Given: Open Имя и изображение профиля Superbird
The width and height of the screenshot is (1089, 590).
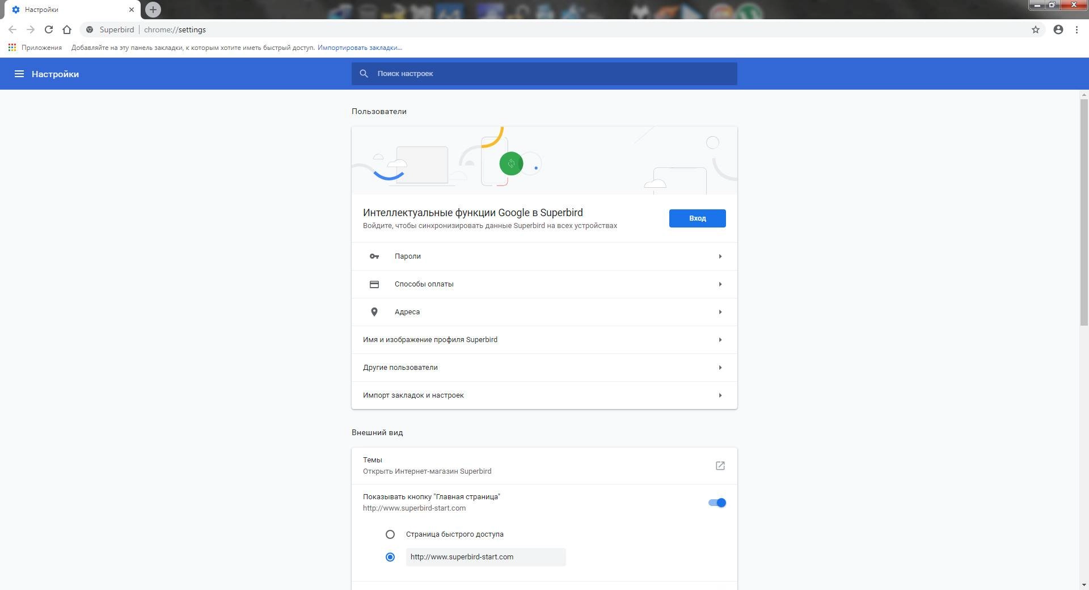Looking at the screenshot, I should (544, 340).
